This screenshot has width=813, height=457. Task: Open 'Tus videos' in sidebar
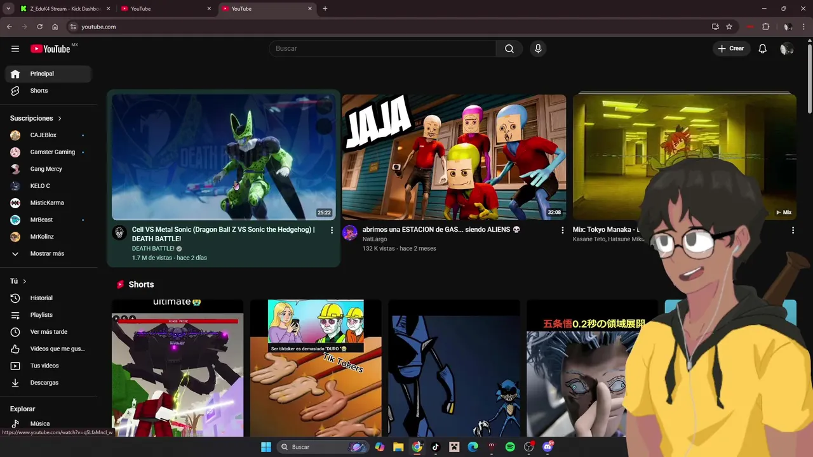click(x=48, y=366)
